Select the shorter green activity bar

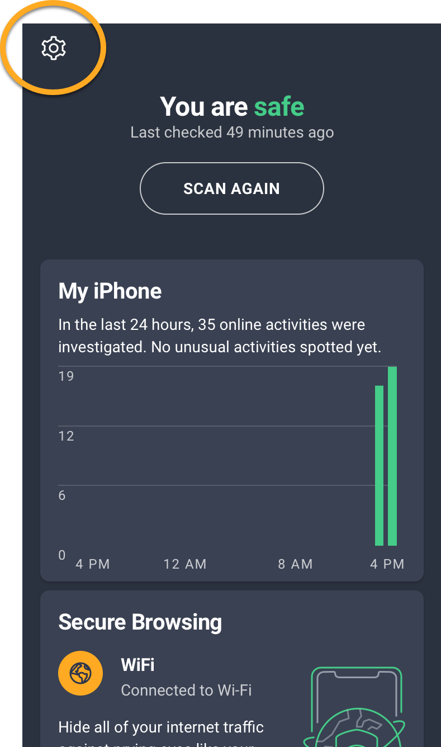click(379, 465)
